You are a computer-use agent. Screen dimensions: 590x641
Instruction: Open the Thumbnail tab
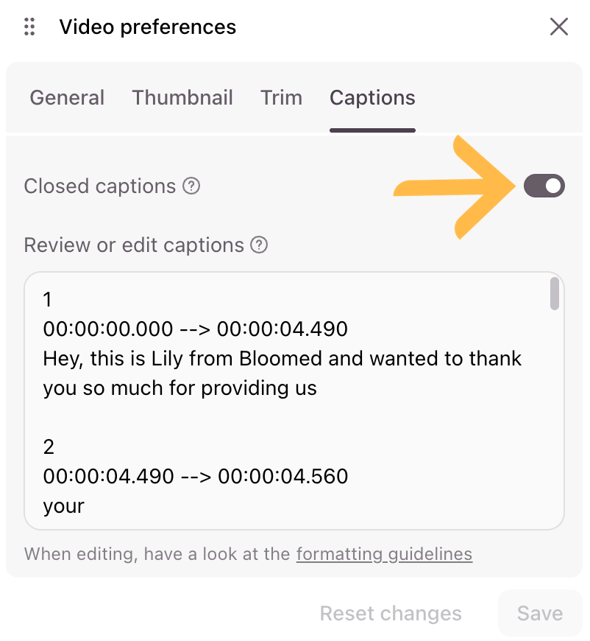182,98
